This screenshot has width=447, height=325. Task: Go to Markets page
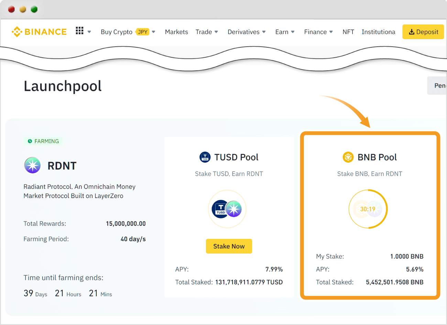point(176,32)
